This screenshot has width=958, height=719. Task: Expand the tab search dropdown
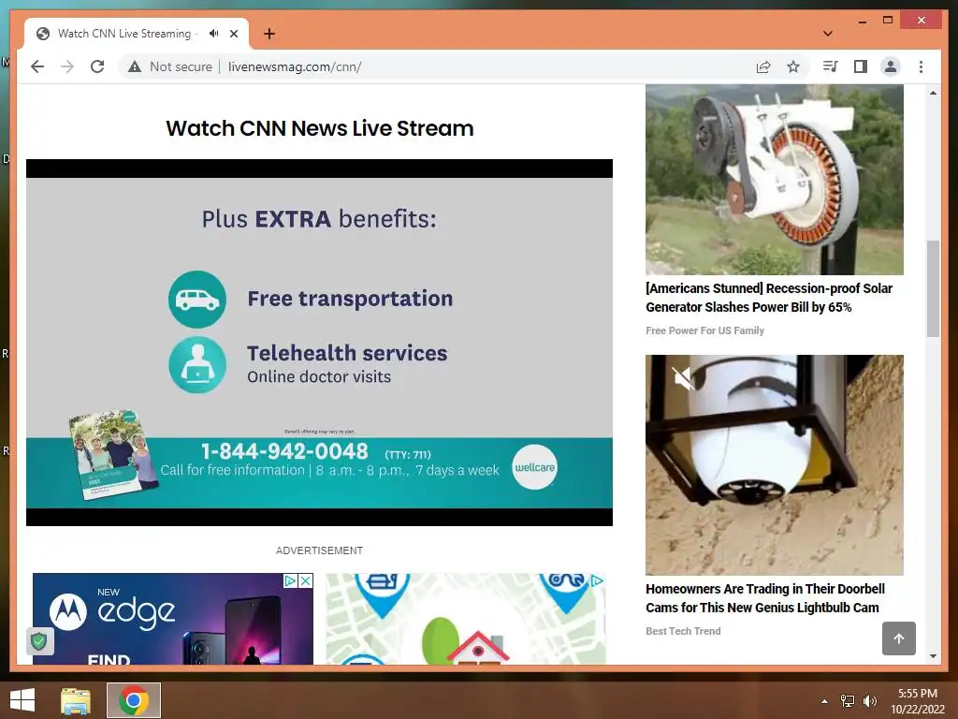(828, 34)
